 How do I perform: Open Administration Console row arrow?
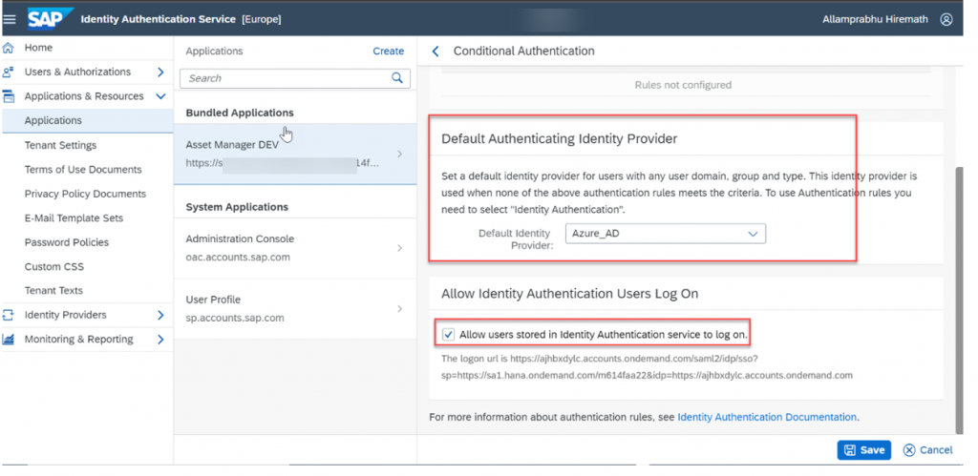[400, 248]
